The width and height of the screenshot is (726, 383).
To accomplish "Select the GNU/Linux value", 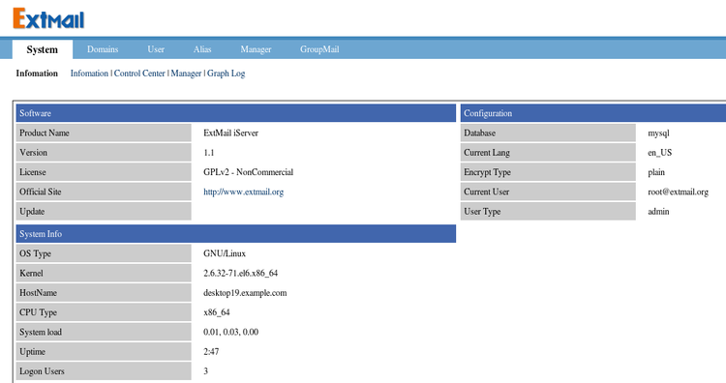I will point(225,253).
